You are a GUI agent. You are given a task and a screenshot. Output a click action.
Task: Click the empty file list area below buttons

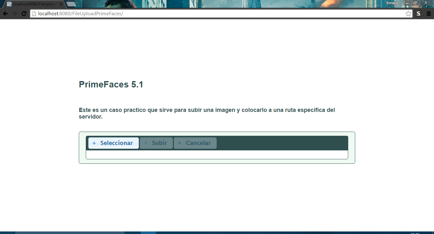tap(217, 155)
